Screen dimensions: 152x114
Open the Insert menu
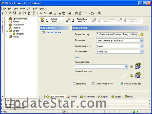coord(22,8)
